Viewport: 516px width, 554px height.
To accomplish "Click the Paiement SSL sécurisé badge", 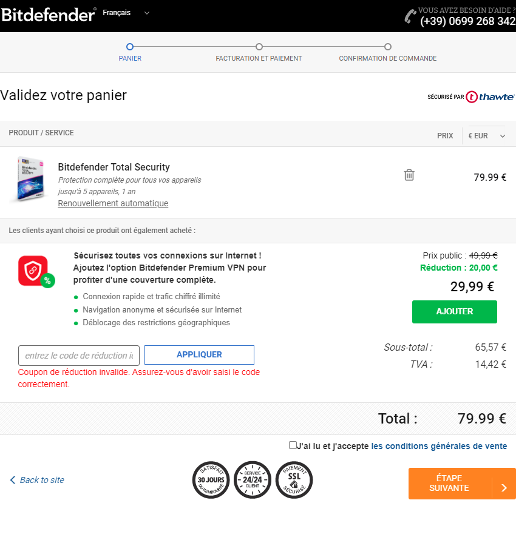I will click(294, 479).
